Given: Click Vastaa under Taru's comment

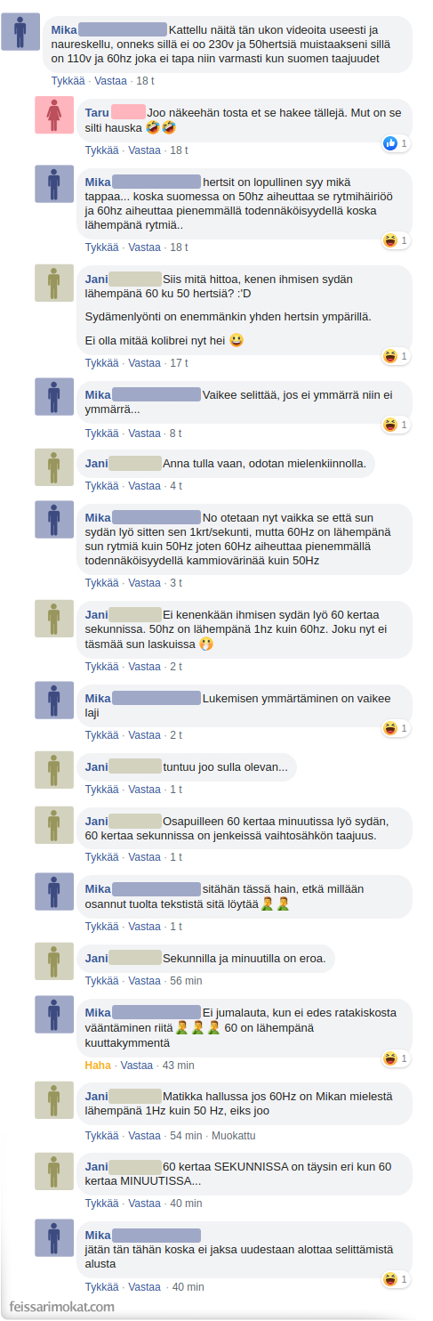Looking at the screenshot, I should click(x=145, y=150).
